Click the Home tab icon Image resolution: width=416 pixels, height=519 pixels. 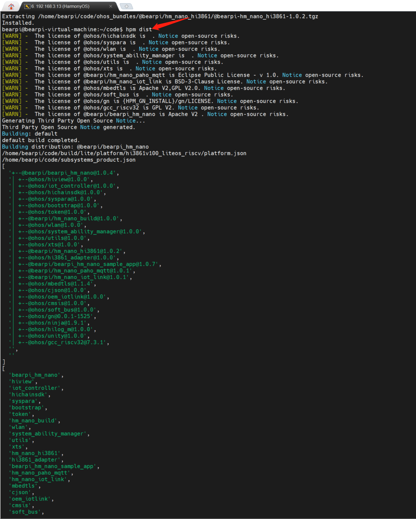[x=11, y=7]
